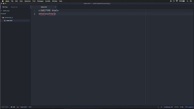Open the Nuclide menu
This screenshot has width=194, height=109.
(x=48, y=1)
